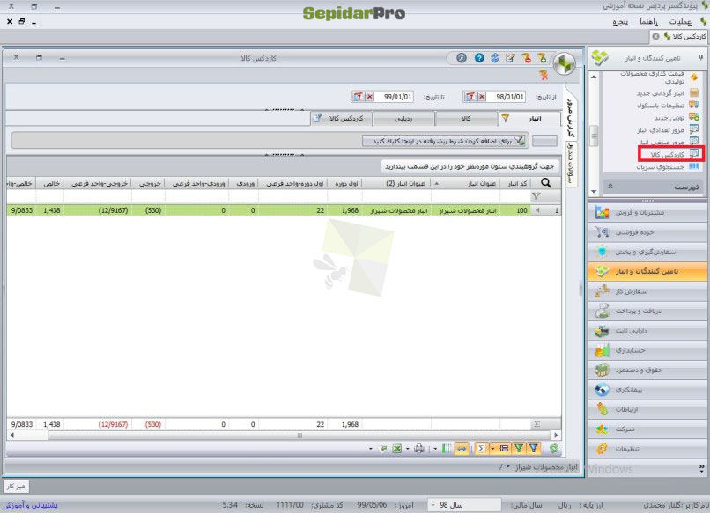Switch to the انبار filter tab
Viewport: 710px width, 513px height.
[x=529, y=119]
